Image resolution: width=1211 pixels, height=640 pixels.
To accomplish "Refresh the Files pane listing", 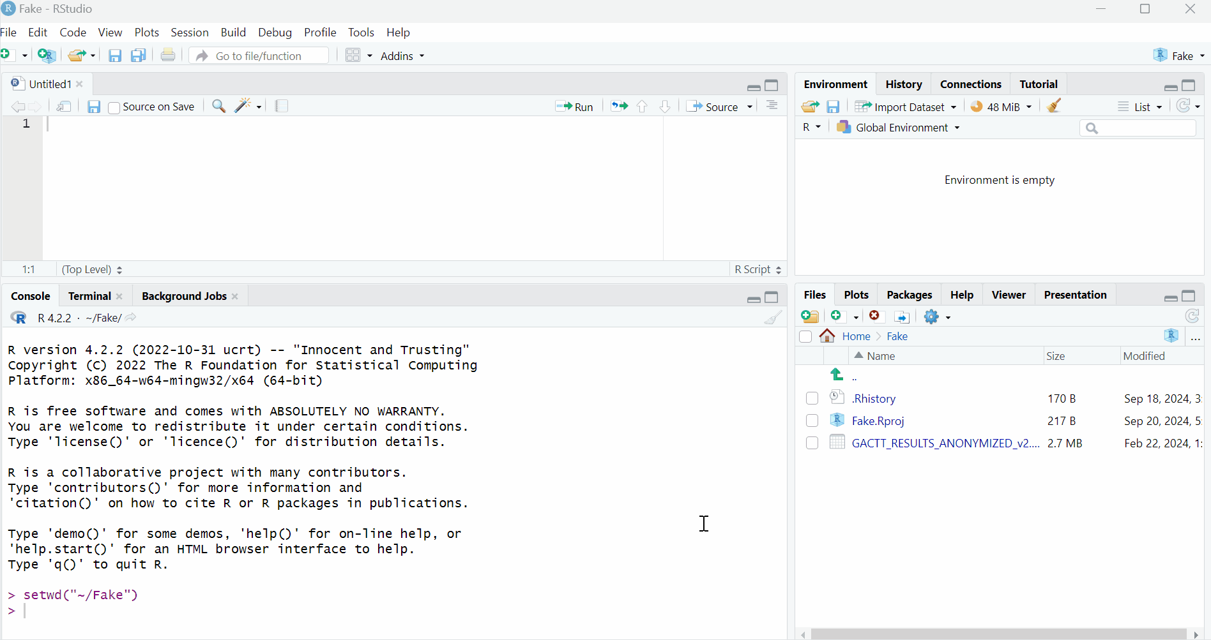I will pyautogui.click(x=1192, y=316).
